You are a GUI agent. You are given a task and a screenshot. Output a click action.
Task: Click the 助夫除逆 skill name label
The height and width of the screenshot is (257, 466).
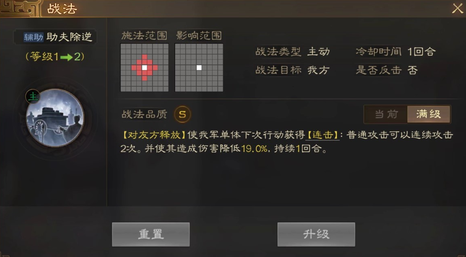pyautogui.click(x=69, y=37)
